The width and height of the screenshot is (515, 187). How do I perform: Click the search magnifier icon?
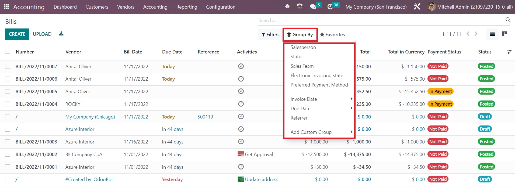[508, 20]
